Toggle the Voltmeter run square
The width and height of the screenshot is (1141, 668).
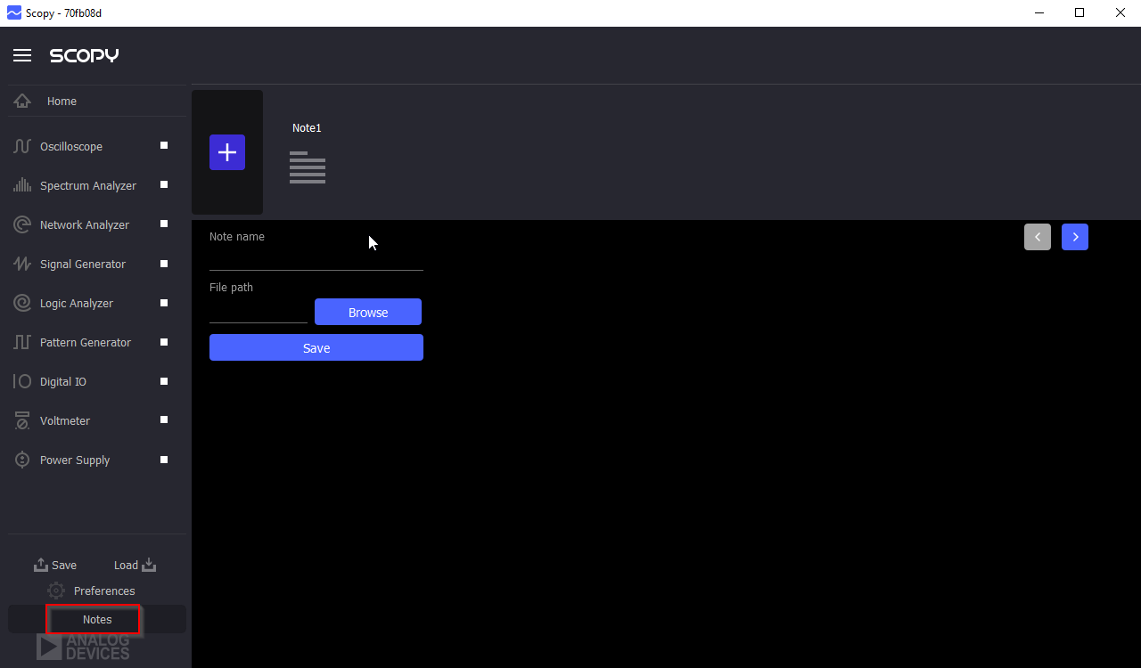pyautogui.click(x=164, y=420)
